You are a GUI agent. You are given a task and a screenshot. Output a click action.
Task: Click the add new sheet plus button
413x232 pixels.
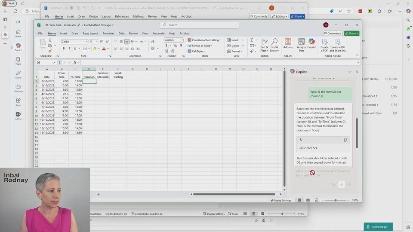click(x=98, y=194)
